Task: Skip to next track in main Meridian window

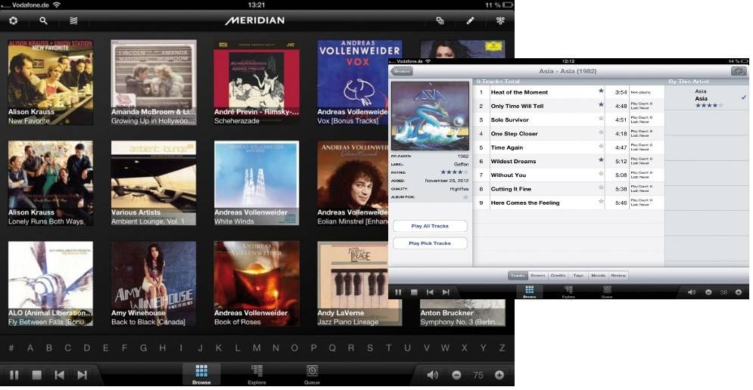Action: click(82, 375)
